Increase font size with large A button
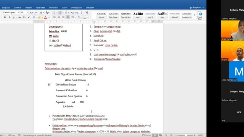This screenshot has height=137, width=244. (x=31, y=13)
